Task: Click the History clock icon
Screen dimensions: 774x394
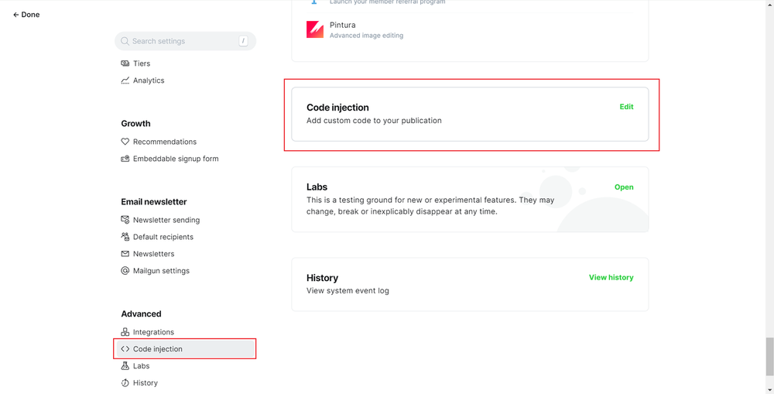Action: pos(125,383)
